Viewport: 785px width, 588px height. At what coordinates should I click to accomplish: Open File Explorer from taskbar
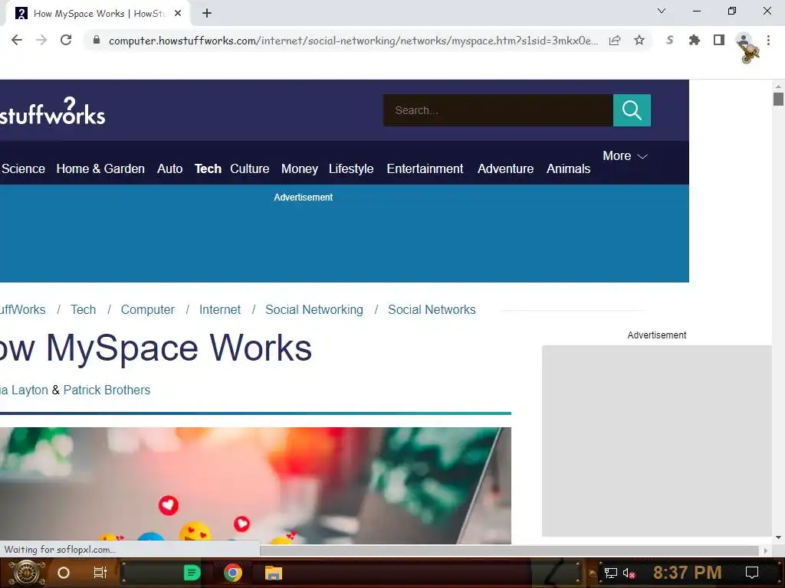point(274,573)
